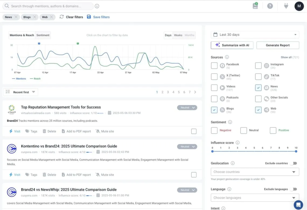Viewport: 307px width, 210px height.
Task: Click the Intent info icon
Action: pyautogui.click(x=224, y=208)
